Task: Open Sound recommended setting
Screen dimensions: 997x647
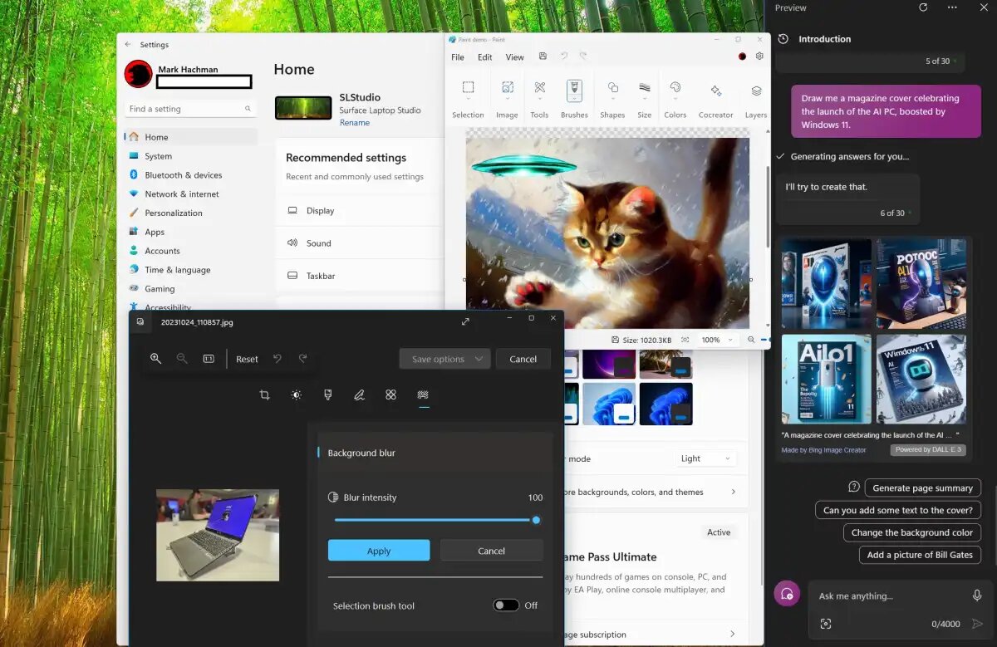Action: point(360,243)
